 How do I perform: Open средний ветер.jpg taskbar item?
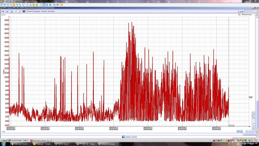[x=108, y=144]
